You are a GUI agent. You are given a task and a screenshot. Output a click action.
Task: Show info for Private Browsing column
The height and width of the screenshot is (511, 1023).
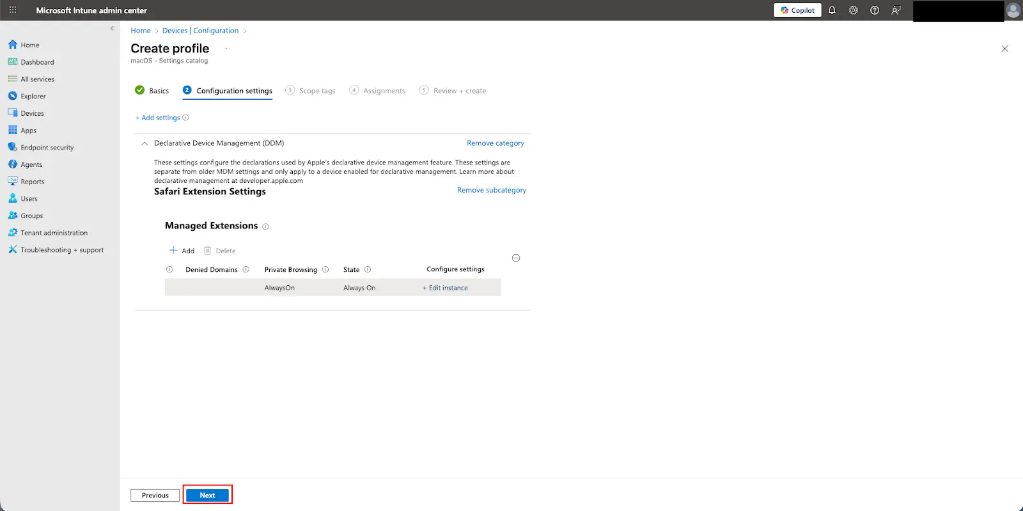[x=325, y=270]
